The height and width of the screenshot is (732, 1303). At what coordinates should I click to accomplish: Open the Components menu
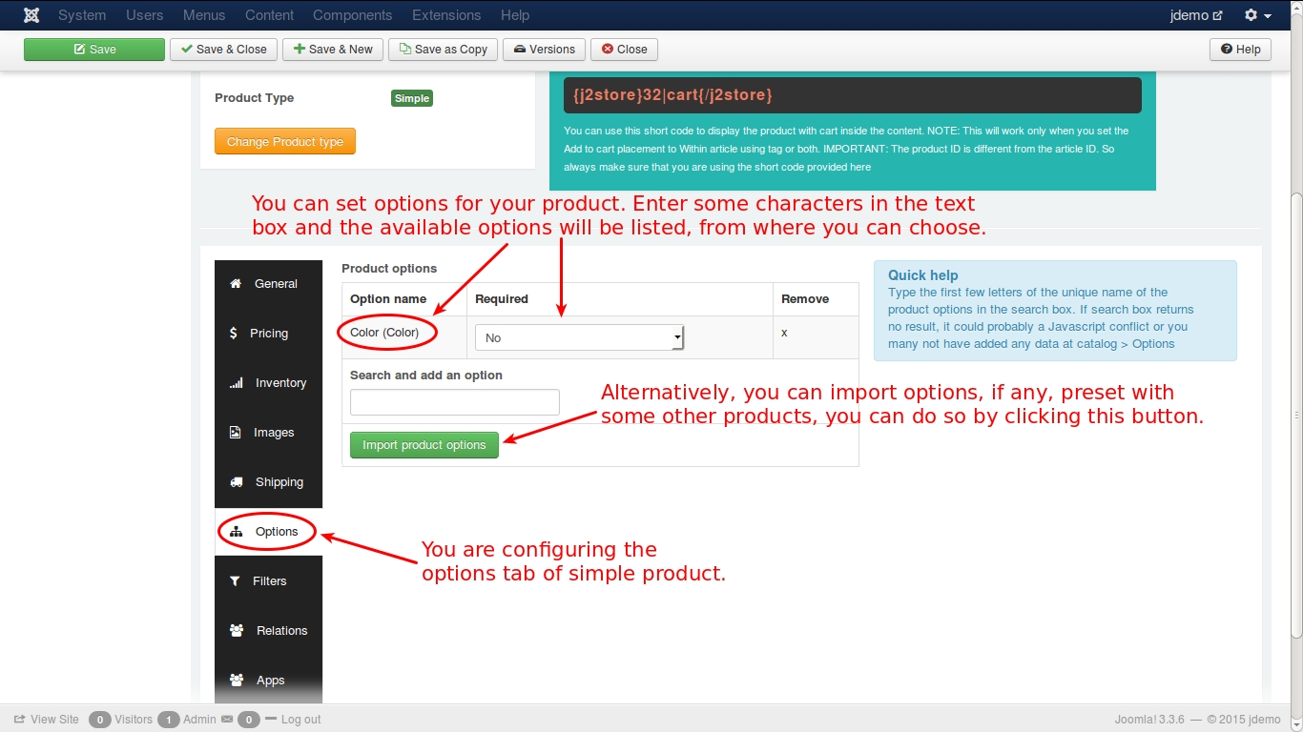click(352, 15)
